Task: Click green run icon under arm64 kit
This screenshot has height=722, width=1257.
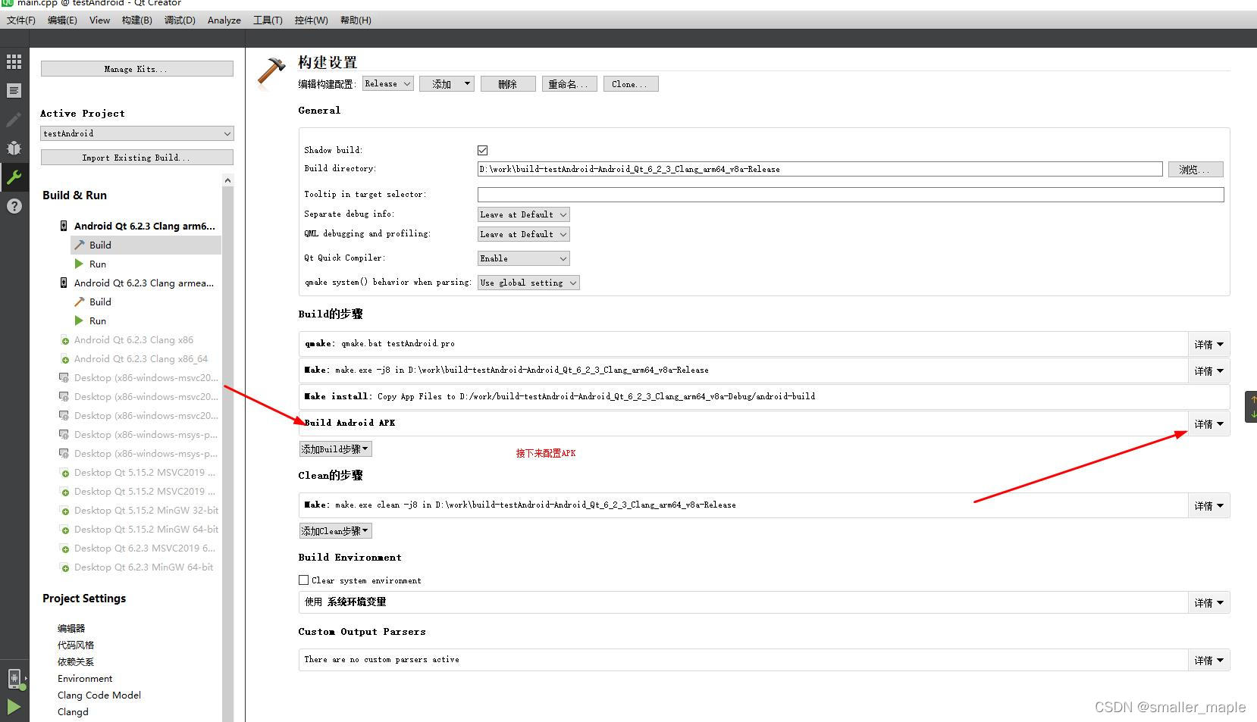Action: pyautogui.click(x=79, y=264)
